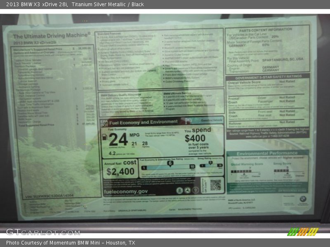Click 'BMW Ultimate Service' heading
This screenshot has width=330, height=247.
[177, 93]
